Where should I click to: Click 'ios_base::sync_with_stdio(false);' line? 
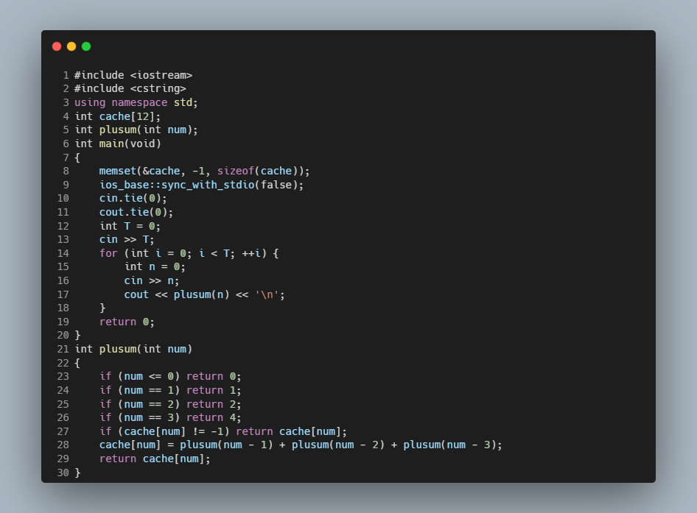pos(201,185)
